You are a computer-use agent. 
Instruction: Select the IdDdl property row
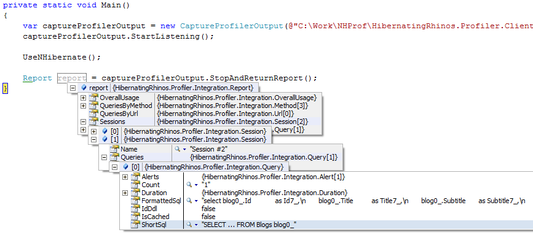[326, 209]
